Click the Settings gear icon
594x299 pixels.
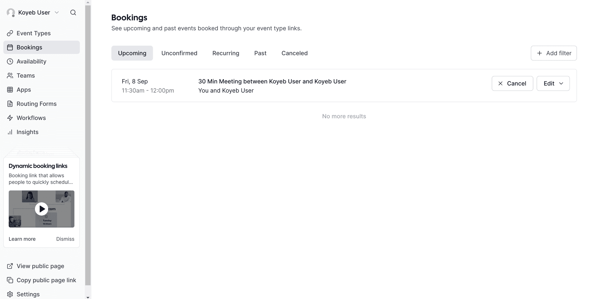point(10,294)
